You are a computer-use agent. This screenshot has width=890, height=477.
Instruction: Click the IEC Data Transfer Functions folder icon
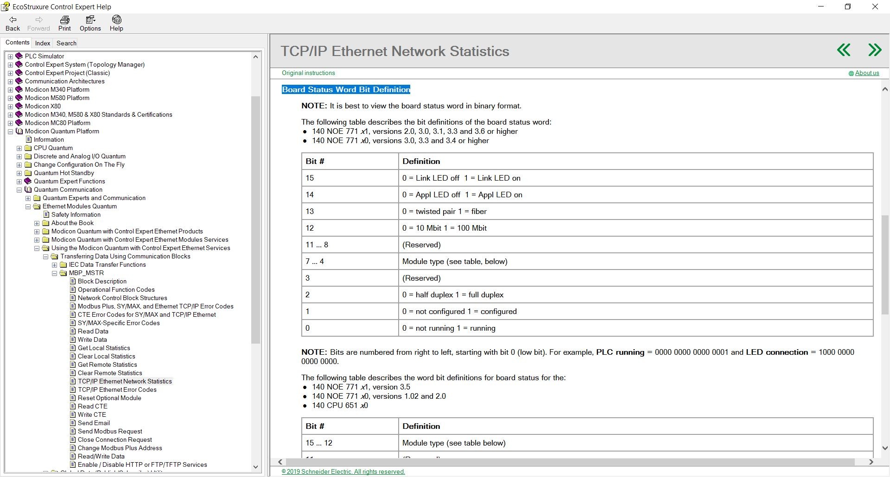tap(64, 264)
